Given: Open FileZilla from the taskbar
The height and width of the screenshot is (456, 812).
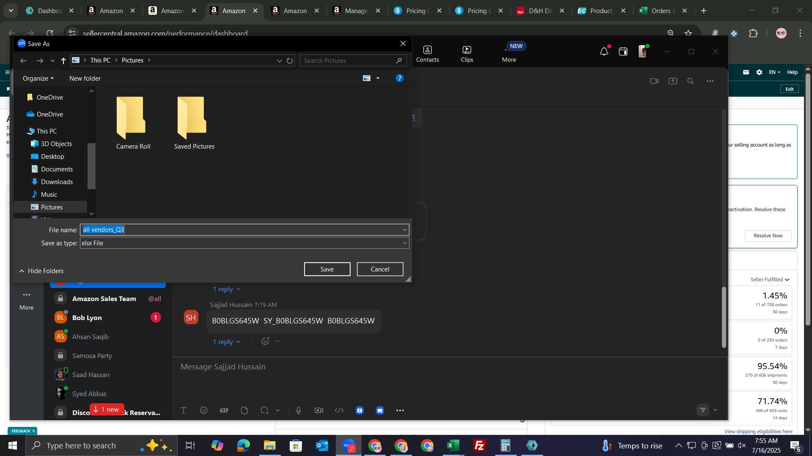Looking at the screenshot, I should coord(480,445).
